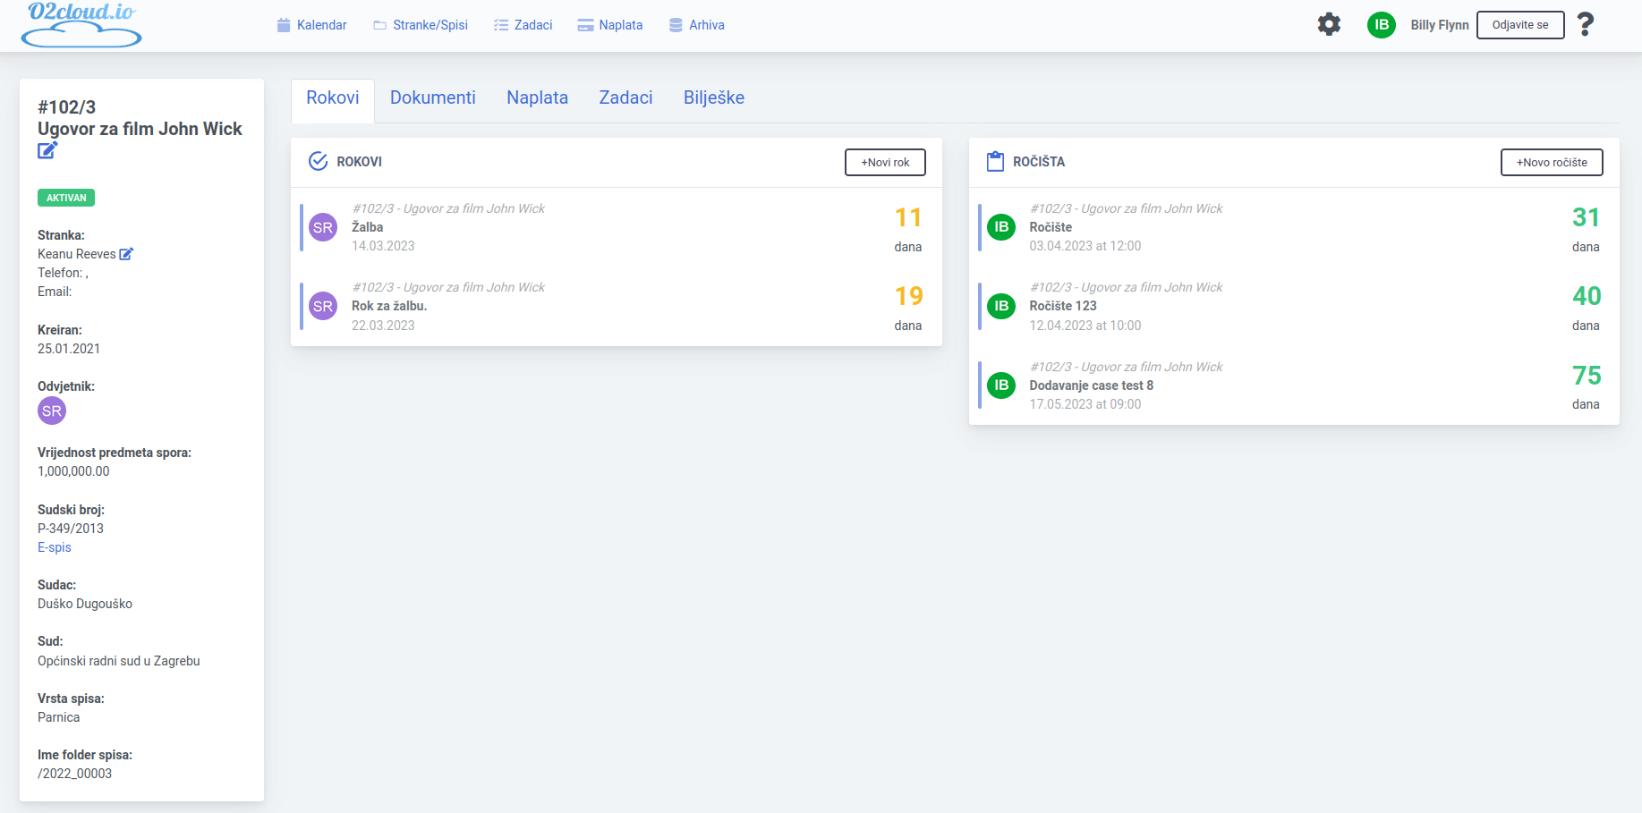Log out using Odjavite se button

click(x=1519, y=25)
